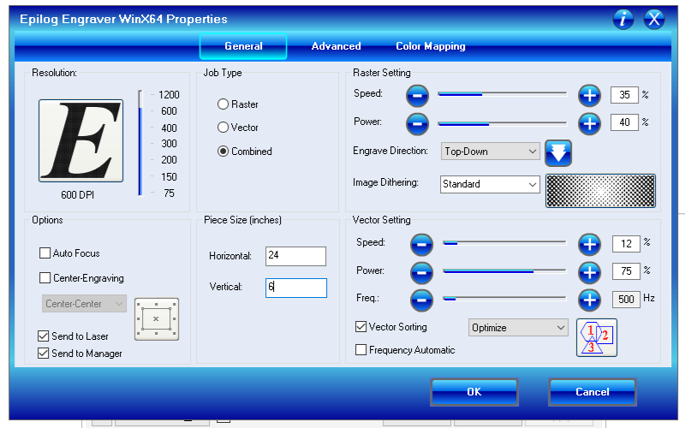Click the 600 DPI caption text

click(77, 195)
